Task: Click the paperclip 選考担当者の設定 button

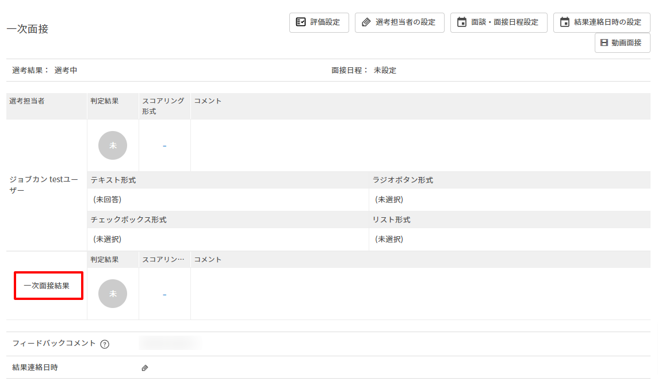Action: click(399, 22)
